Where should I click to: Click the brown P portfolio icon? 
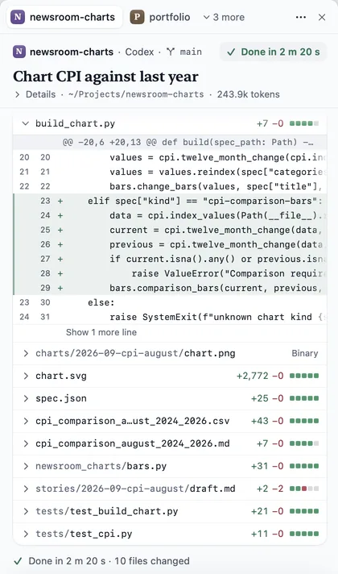pos(138,17)
